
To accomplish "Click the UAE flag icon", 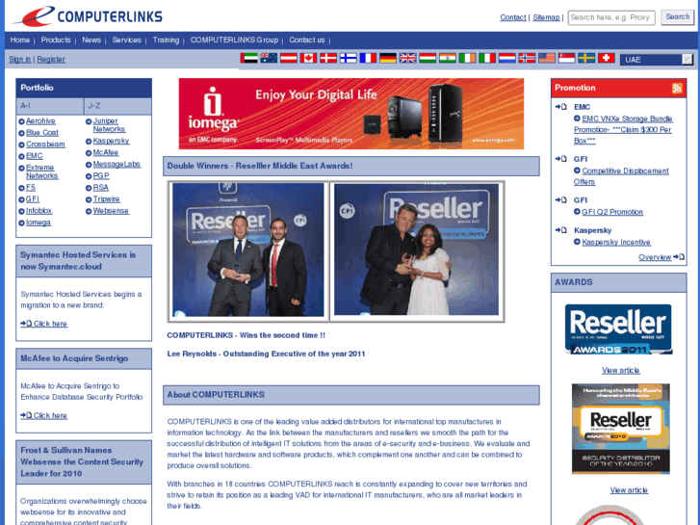I will point(248,59).
